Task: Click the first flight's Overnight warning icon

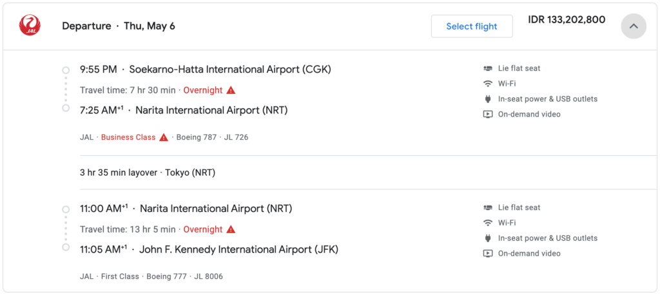Action: [x=231, y=90]
